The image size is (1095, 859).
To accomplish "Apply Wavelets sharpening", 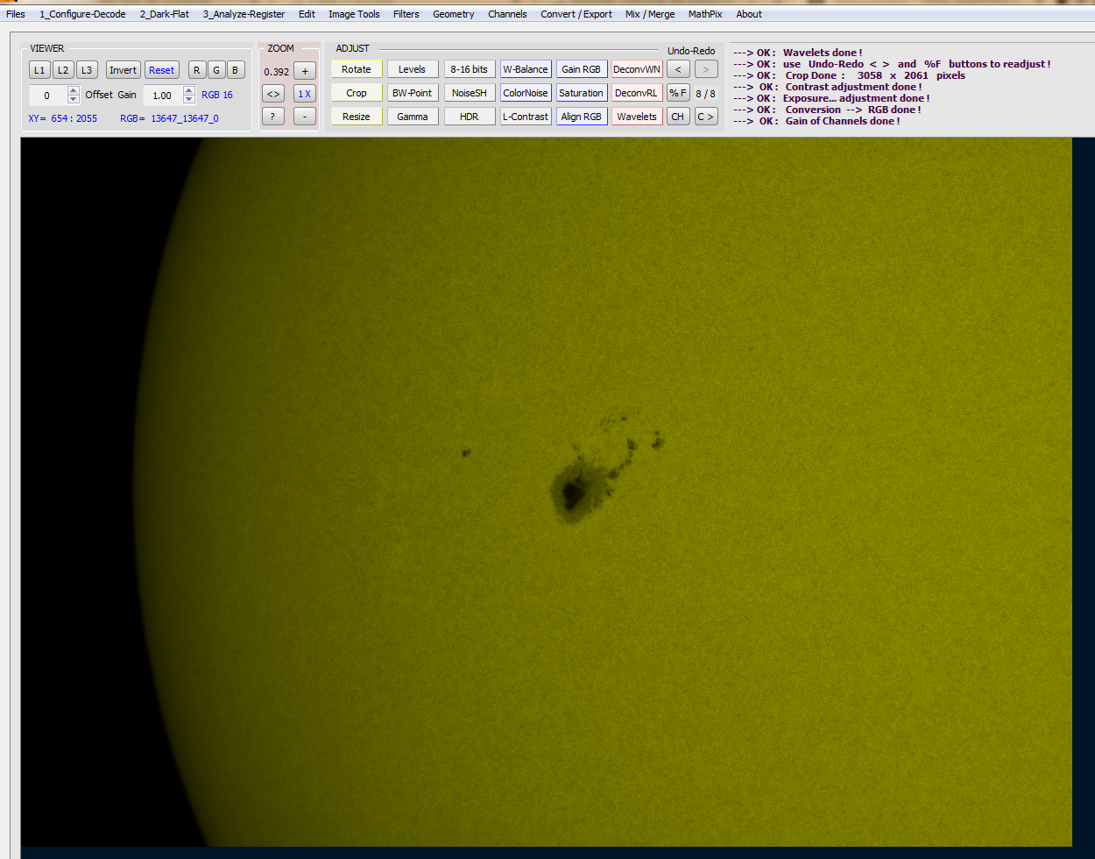I will coord(637,116).
